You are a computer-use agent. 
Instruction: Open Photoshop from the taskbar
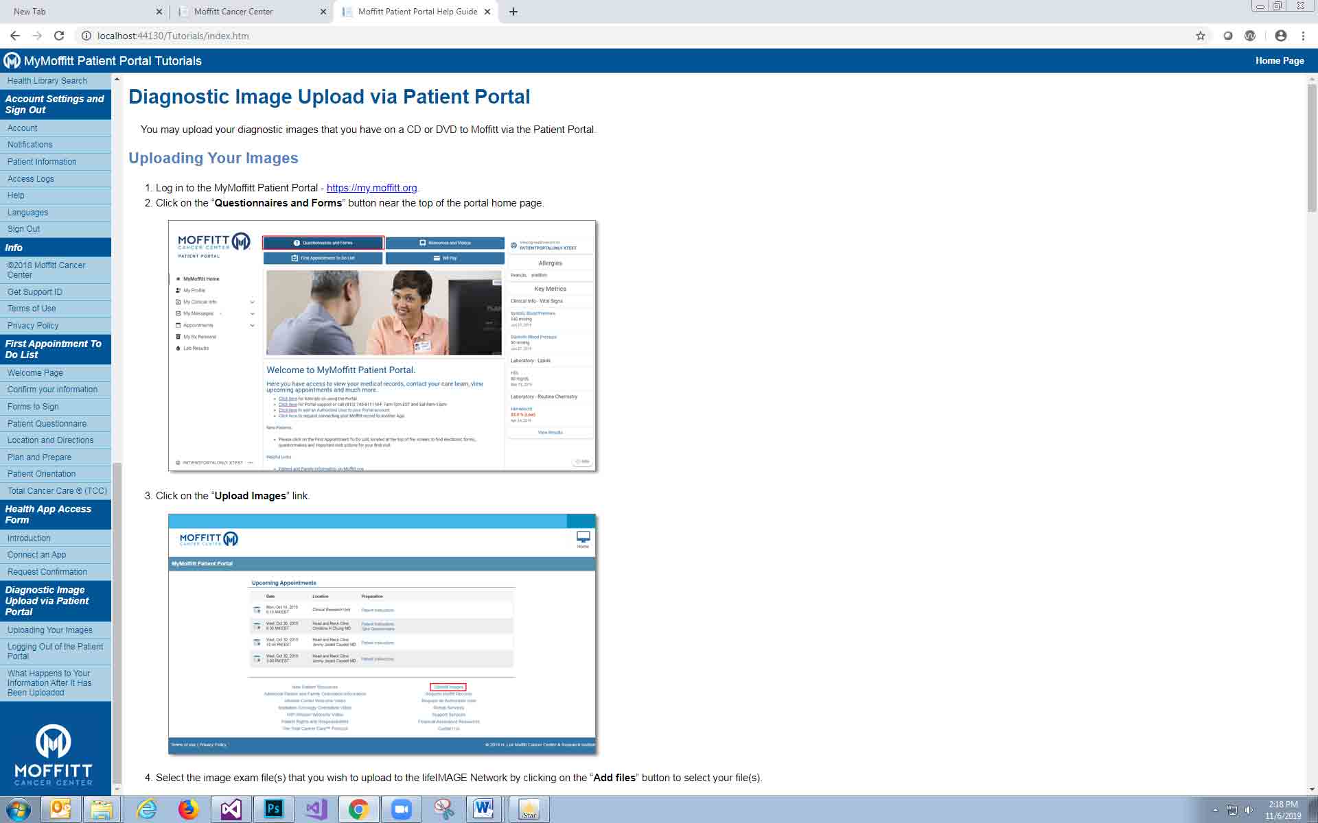[x=273, y=809]
